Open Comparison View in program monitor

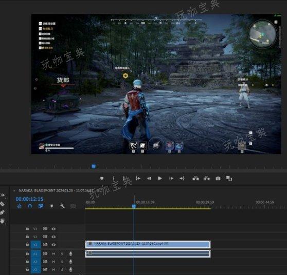tap(229, 179)
